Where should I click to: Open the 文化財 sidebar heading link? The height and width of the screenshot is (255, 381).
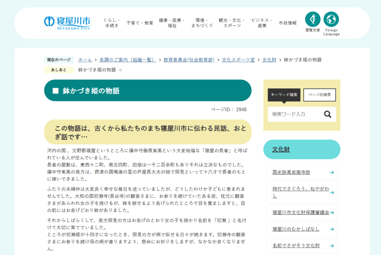coord(281,149)
